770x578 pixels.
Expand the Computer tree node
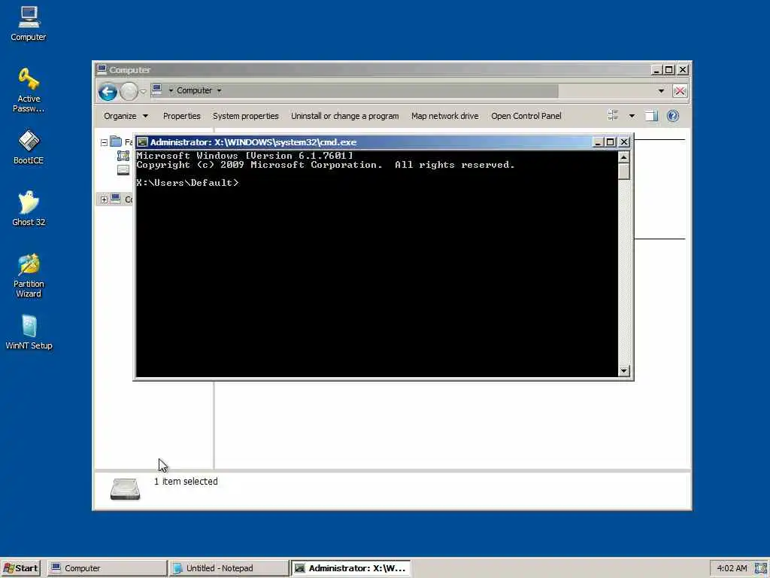click(104, 199)
